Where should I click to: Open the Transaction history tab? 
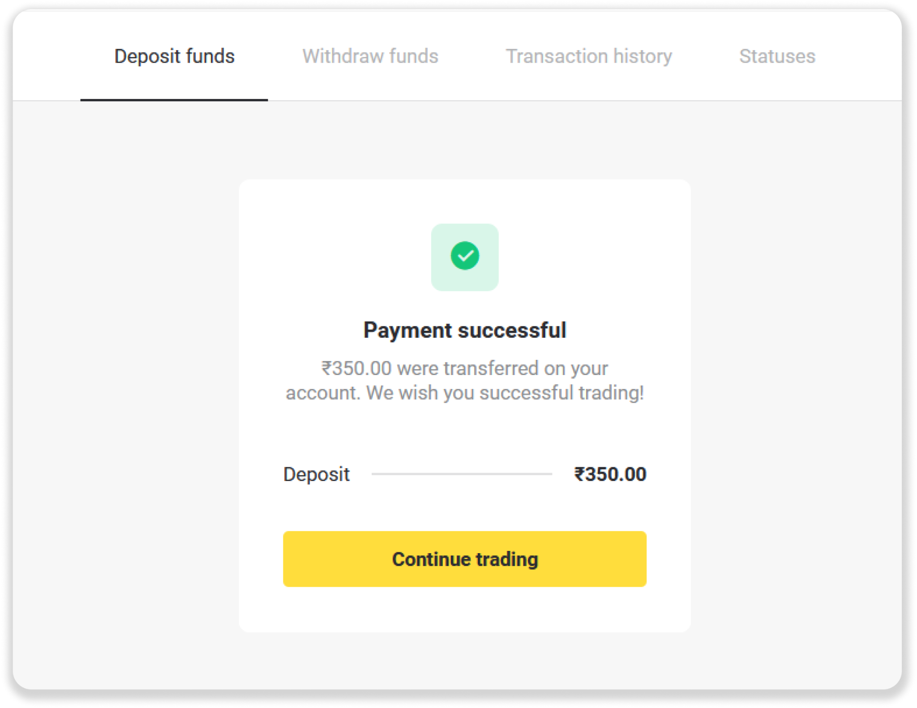(589, 56)
